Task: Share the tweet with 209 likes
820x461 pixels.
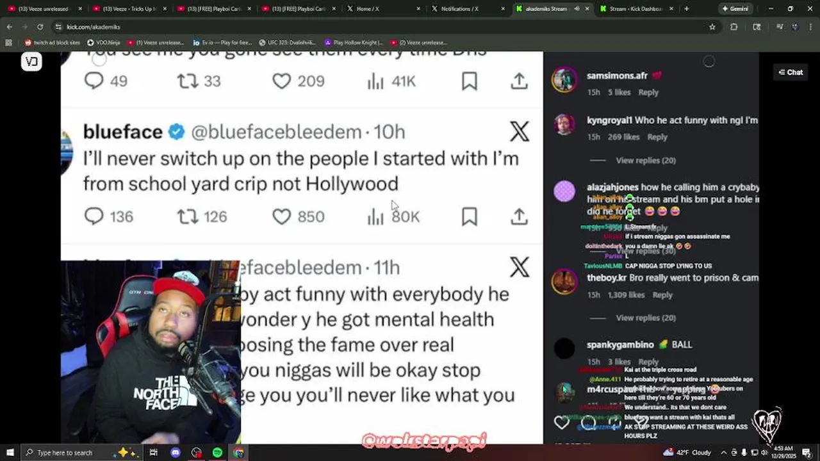Action: pyautogui.click(x=519, y=81)
